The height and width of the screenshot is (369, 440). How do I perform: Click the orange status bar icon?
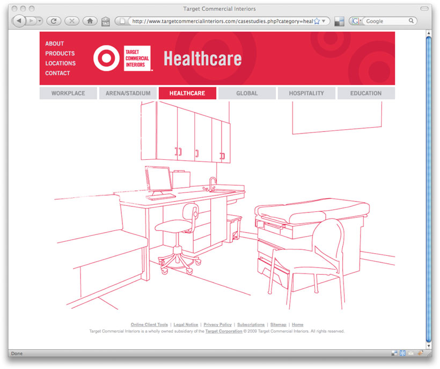click(420, 353)
